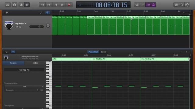The image size is (195, 109).
Task: Open the Tuner tuning-fork button
Action: [x=143, y=5]
